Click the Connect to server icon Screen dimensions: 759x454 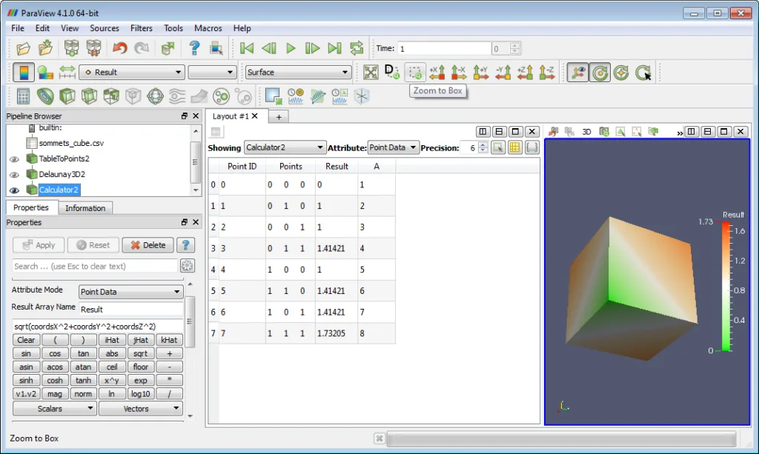click(71, 48)
